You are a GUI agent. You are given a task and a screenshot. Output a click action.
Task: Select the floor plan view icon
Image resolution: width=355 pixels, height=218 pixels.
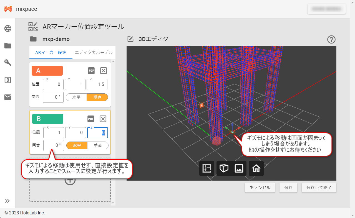pos(207,168)
